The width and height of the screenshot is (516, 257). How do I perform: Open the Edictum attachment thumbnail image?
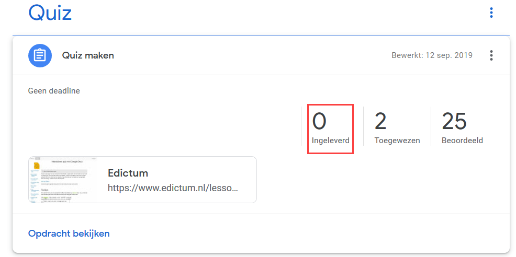coord(63,180)
